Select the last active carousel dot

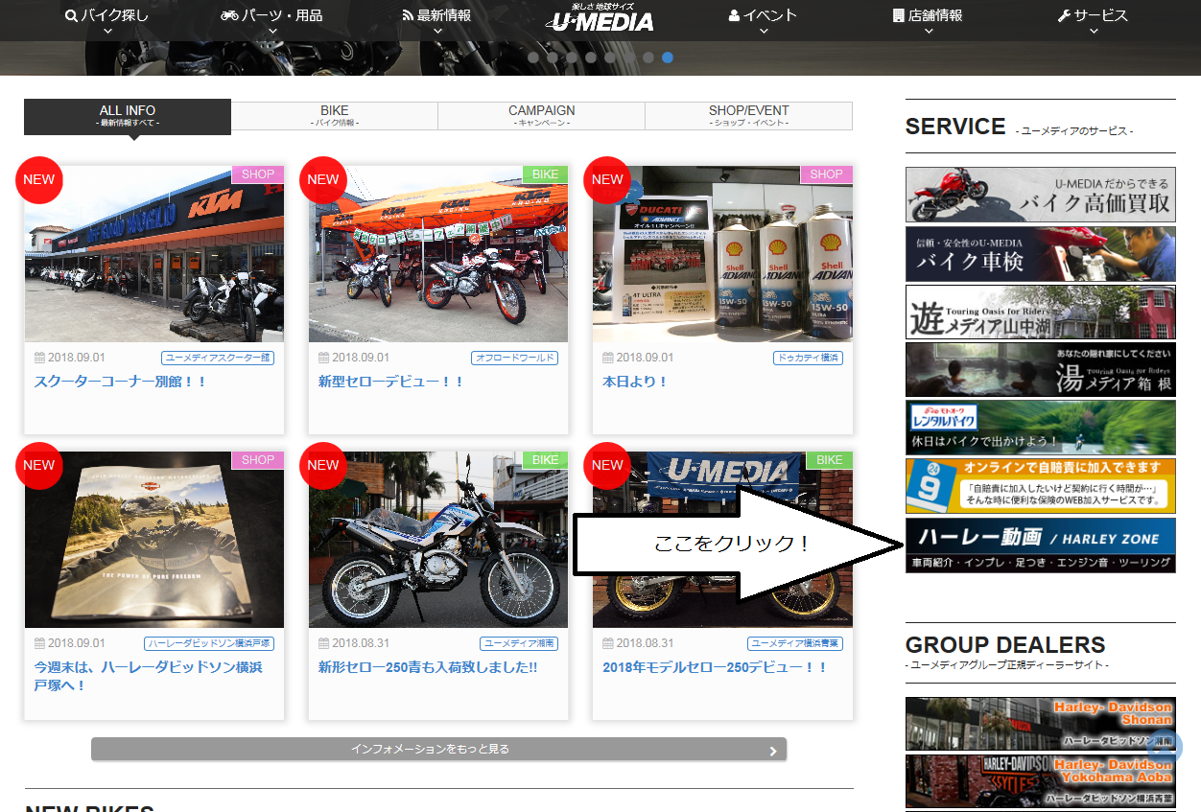coord(668,58)
